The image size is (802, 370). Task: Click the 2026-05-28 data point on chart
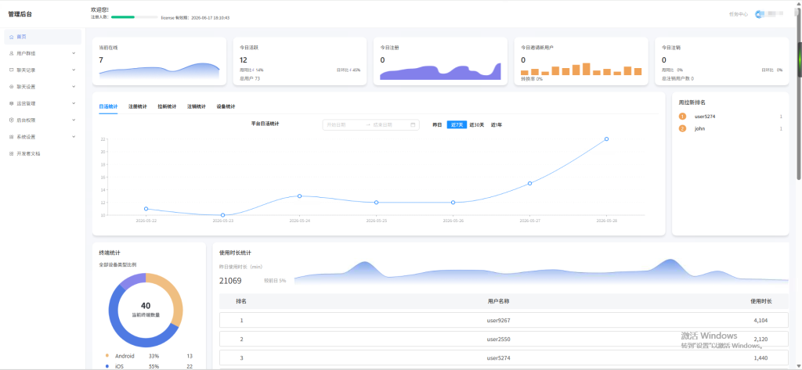606,139
